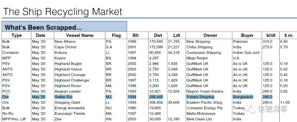Select vessel name Eurocargo Trieste
Image resolution: width=297 pixels, height=122 pixels.
[70, 114]
